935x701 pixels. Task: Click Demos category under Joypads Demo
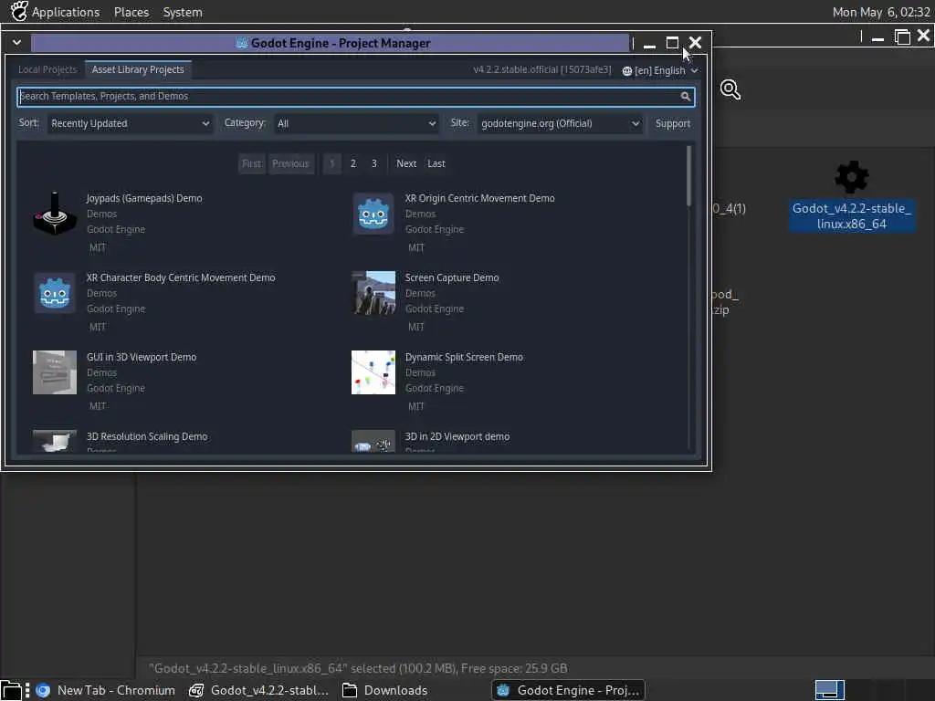tap(101, 214)
